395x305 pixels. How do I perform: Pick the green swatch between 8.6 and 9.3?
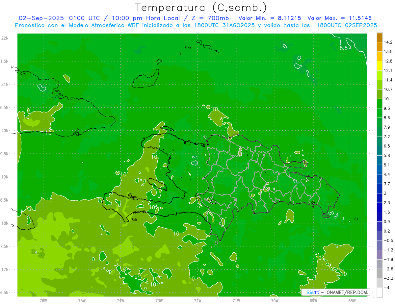(x=380, y=113)
